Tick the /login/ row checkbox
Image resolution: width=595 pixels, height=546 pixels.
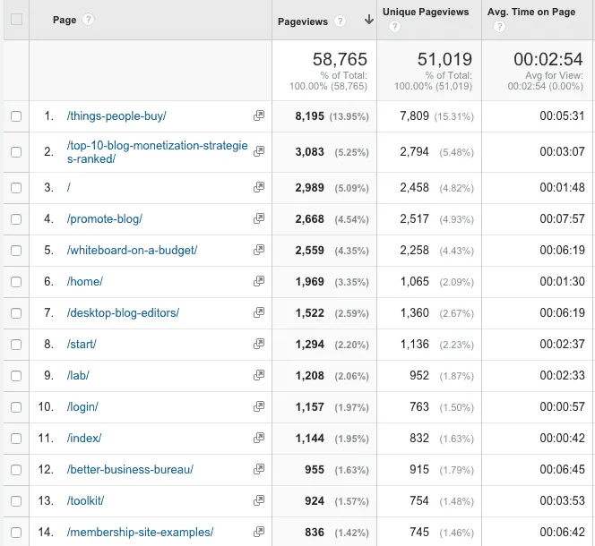coord(16,407)
